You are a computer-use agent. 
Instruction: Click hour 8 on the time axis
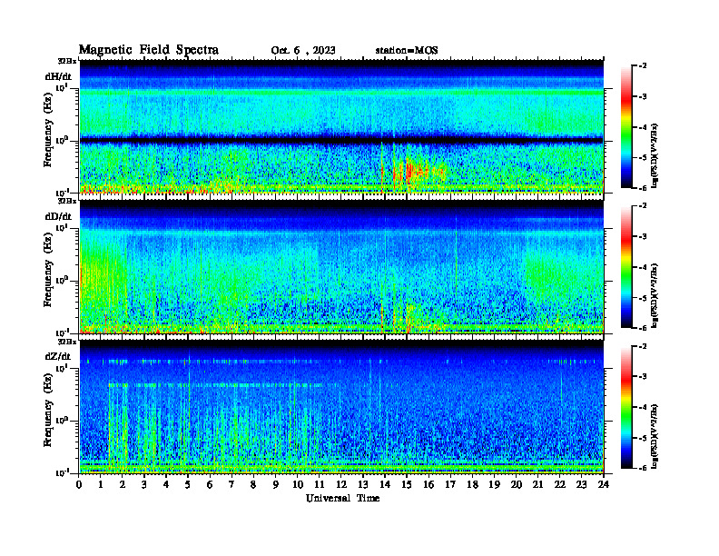[253, 484]
